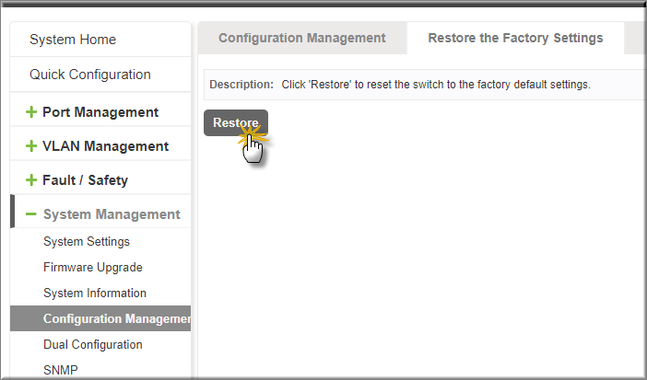Open the Fault / Safety menu section
The width and height of the screenshot is (647, 380).
(100, 180)
